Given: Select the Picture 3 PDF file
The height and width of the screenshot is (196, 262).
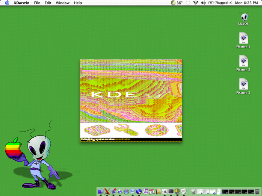Looking at the screenshot, I should tap(243, 86).
